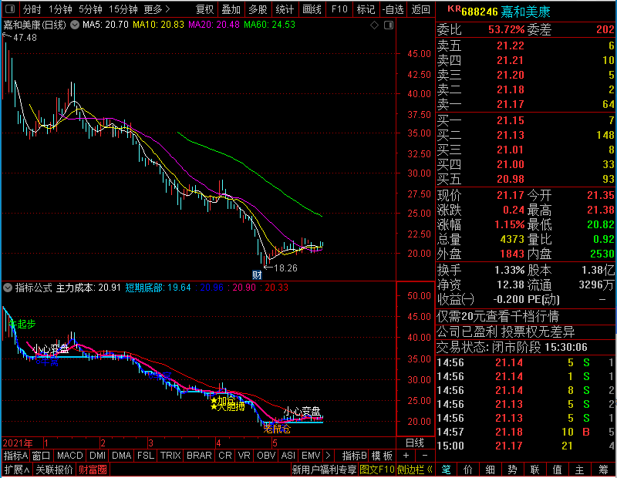Select the 细 detail tab
Viewport: 617px width, 478px height.
(x=490, y=470)
